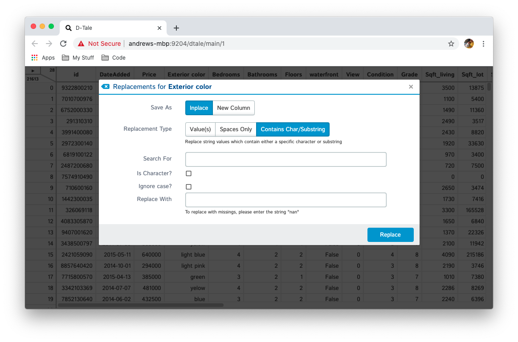The image size is (518, 342).
Task: Choose Value(s) replacement type
Action: [200, 129]
